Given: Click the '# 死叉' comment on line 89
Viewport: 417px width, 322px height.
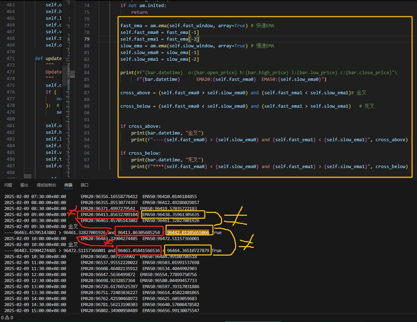Looking at the screenshot, I should point(367,106).
